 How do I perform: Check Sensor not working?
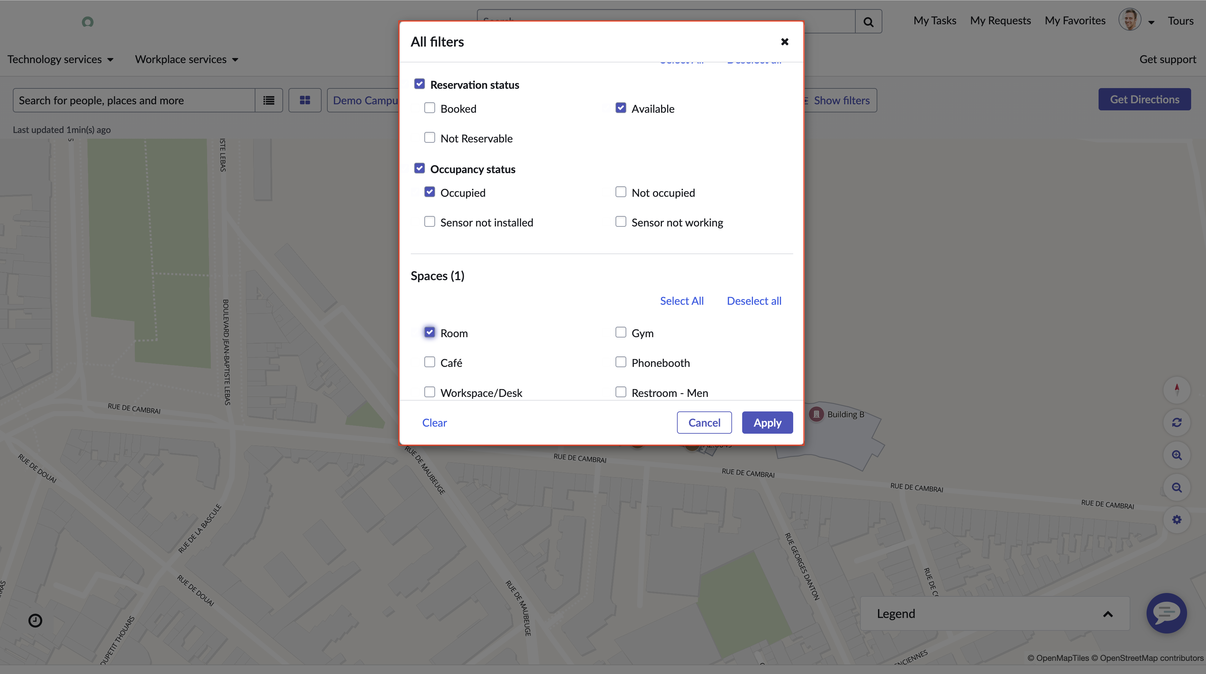tap(620, 222)
